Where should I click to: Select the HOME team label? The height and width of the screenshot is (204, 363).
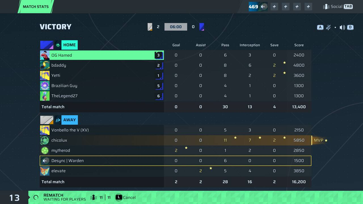point(69,45)
